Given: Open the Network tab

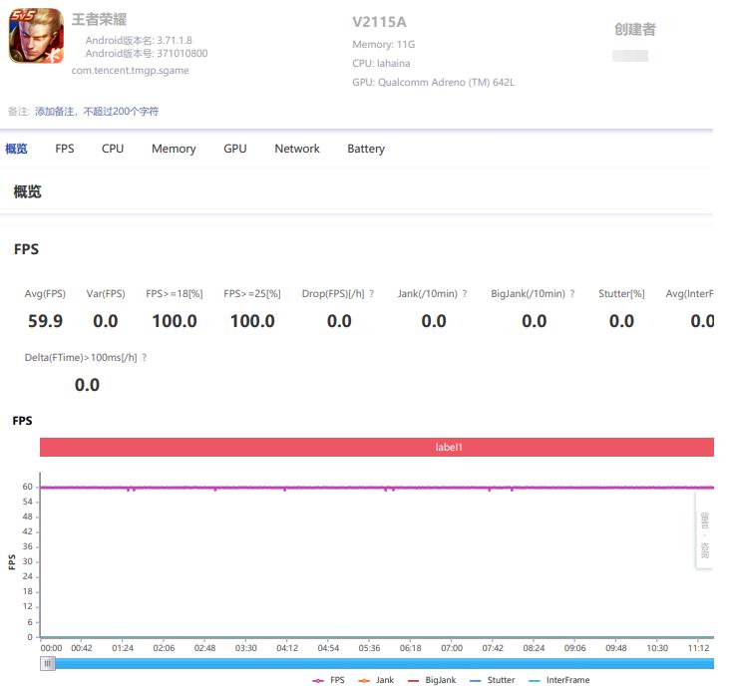Looking at the screenshot, I should tap(297, 149).
